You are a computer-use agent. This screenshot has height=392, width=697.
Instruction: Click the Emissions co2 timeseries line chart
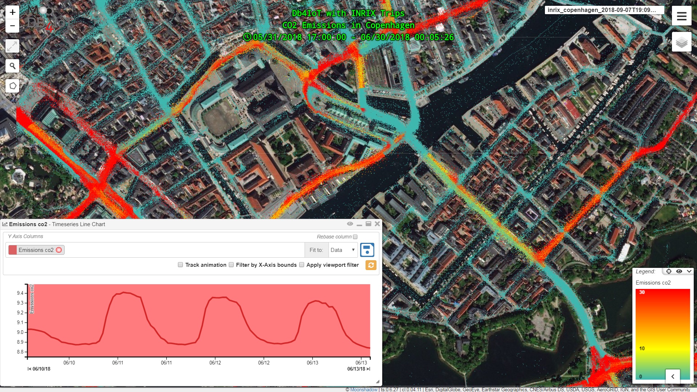199,320
